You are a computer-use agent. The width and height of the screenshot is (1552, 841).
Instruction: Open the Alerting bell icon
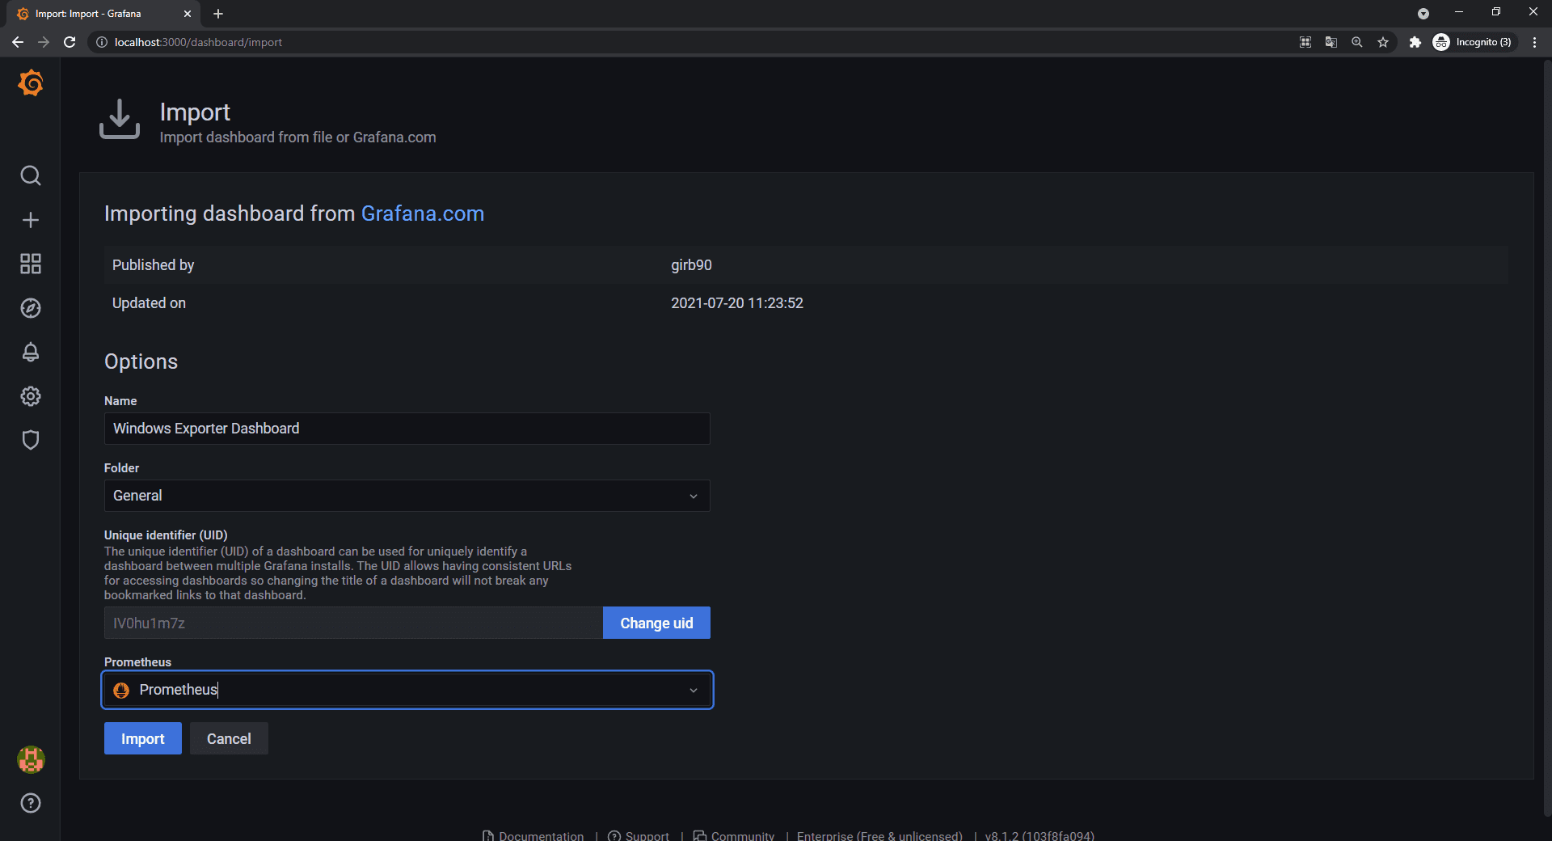pos(30,352)
